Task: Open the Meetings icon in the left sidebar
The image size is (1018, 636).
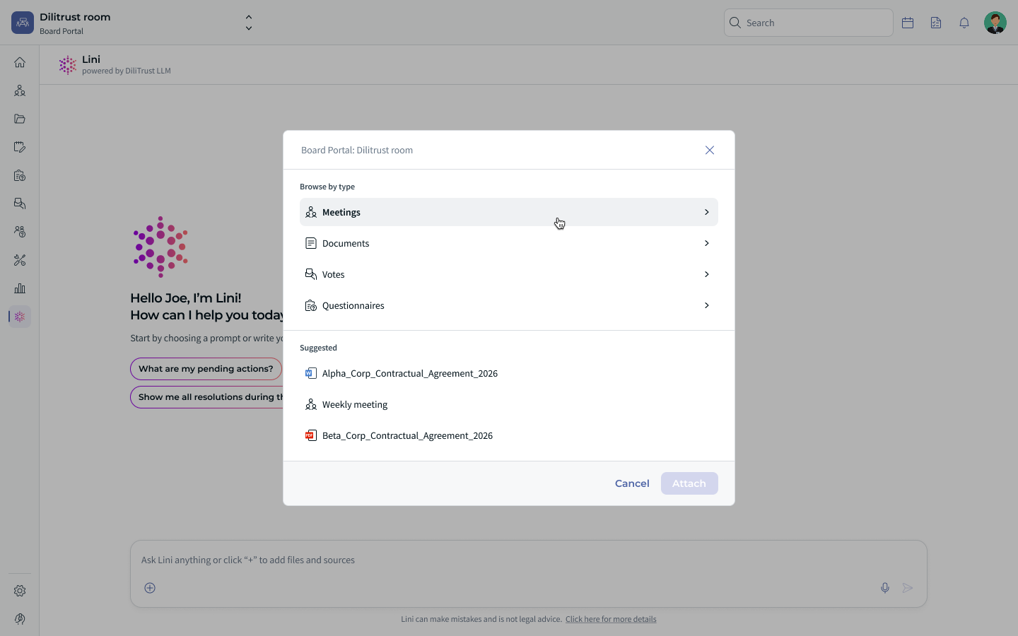Action: tap(20, 90)
